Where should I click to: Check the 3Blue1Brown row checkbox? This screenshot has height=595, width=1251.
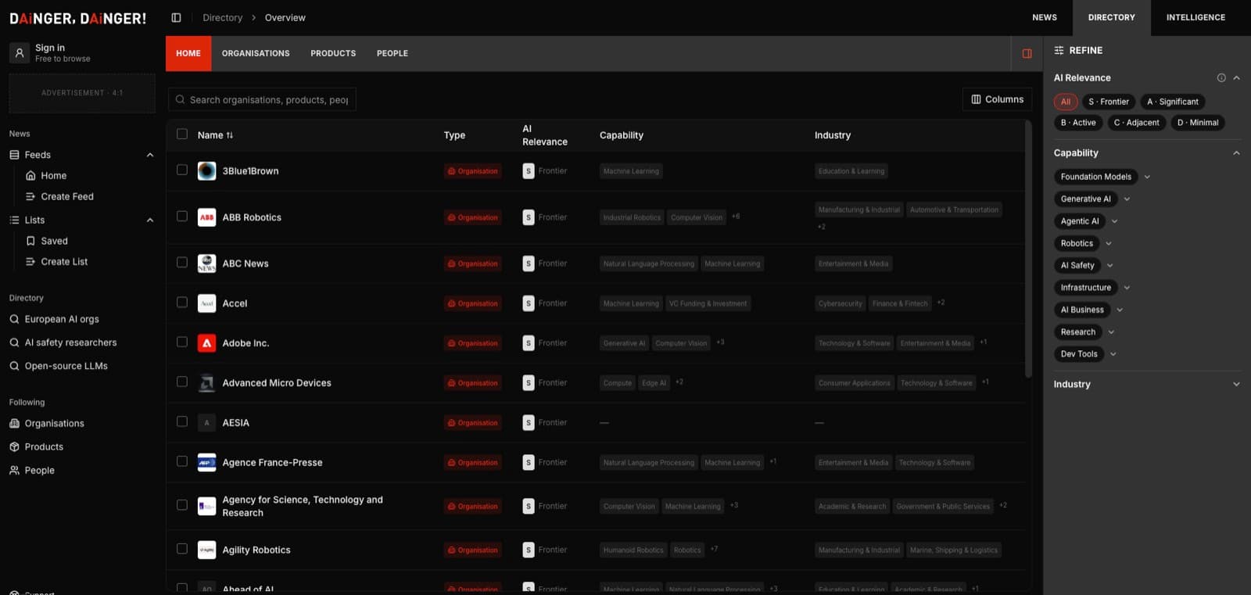[182, 170]
